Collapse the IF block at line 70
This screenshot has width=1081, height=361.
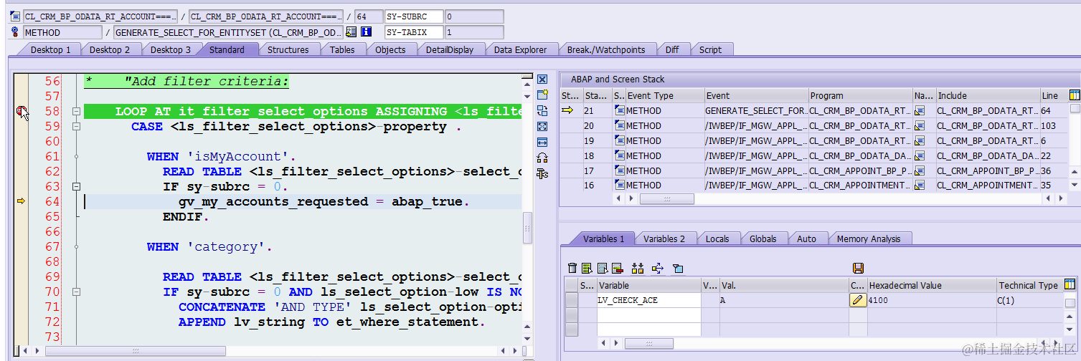coord(75,292)
